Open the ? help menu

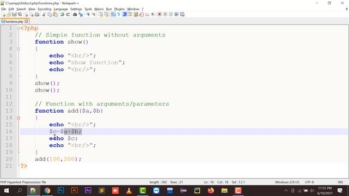point(142,9)
